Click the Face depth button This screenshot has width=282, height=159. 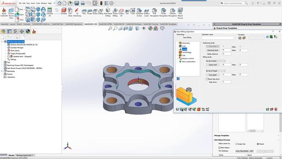pyautogui.click(x=212, y=75)
